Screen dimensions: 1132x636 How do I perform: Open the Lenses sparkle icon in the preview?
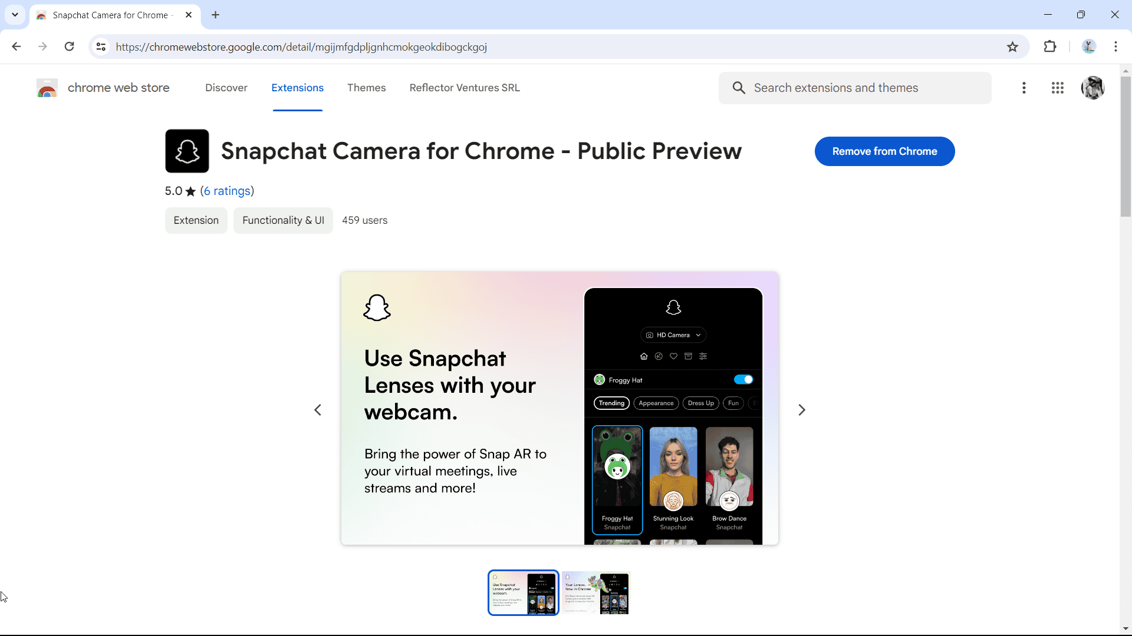coord(659,356)
